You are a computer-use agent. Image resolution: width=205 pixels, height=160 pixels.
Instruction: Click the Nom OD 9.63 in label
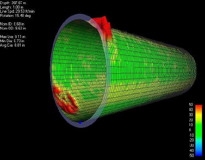point(13,28)
